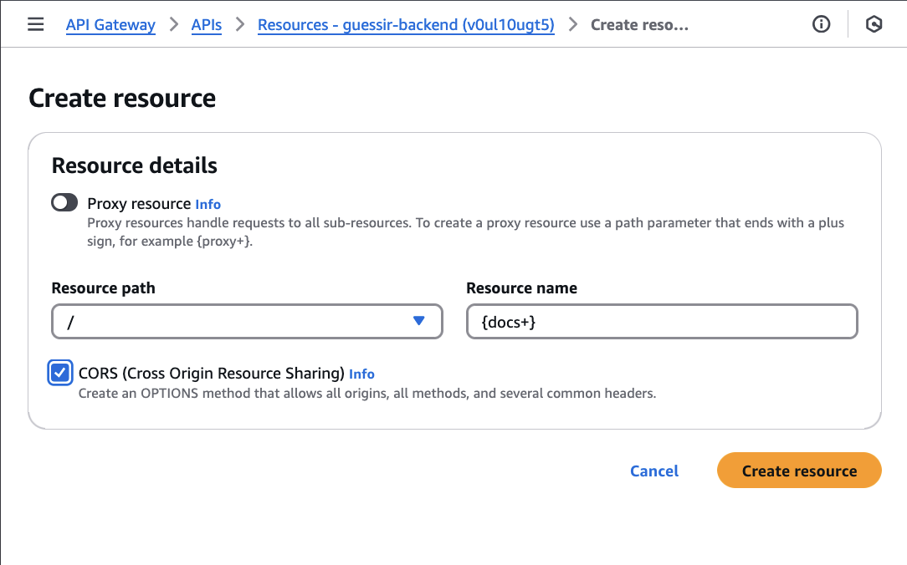Click the "Resource name" field label
The width and height of the screenshot is (907, 565).
[521, 288]
